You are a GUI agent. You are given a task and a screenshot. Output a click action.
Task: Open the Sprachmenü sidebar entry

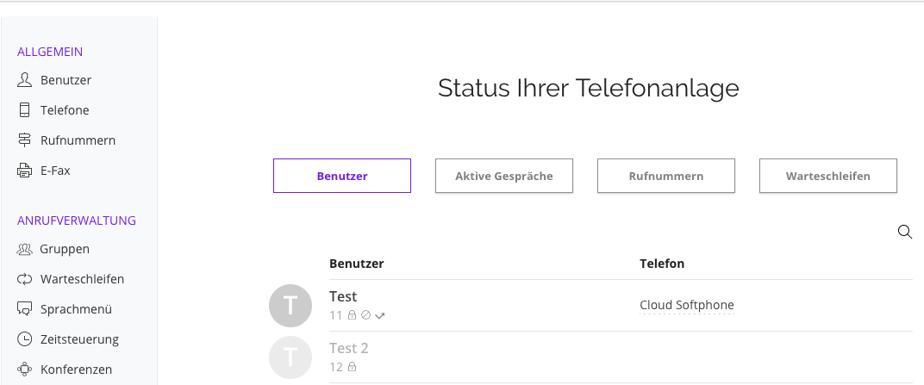pyautogui.click(x=65, y=309)
